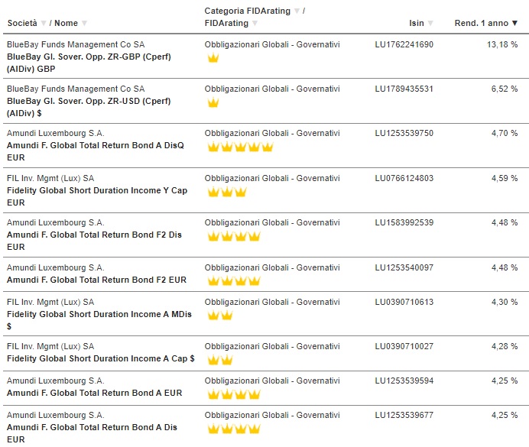Click FIL Inv. Mgmt company in Y Cap row
This screenshot has height=447, width=529.
click(50, 178)
